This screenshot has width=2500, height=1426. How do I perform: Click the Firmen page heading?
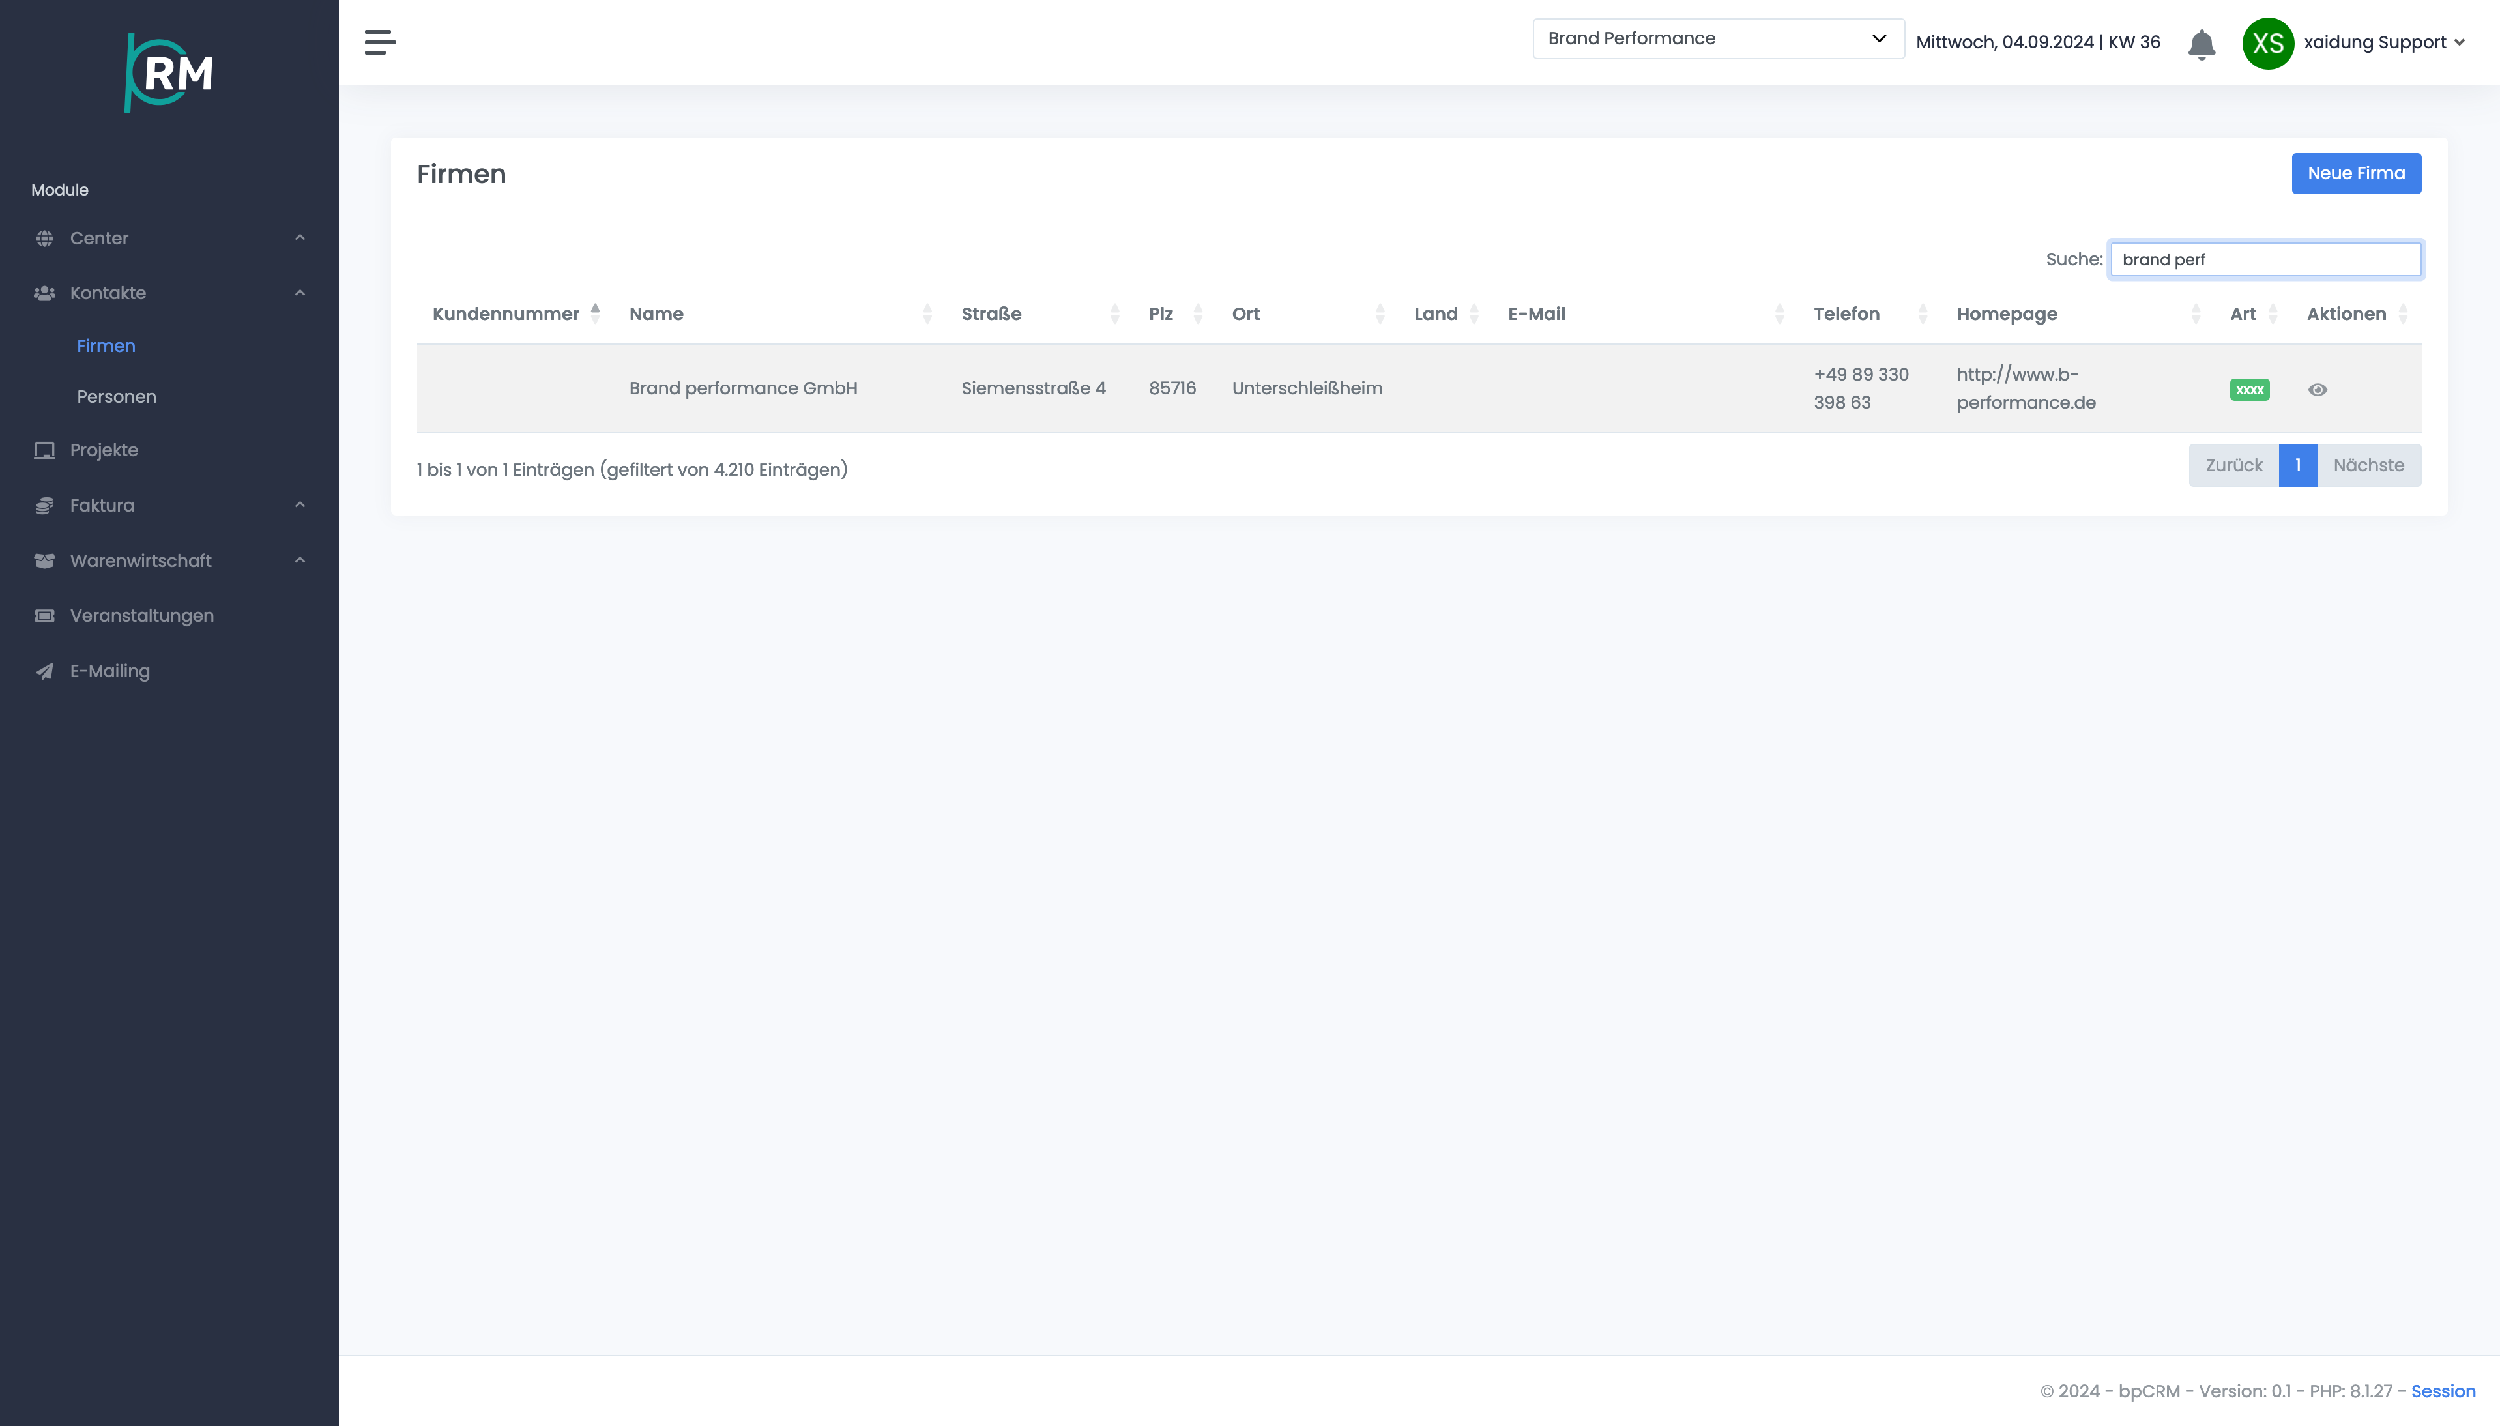click(x=461, y=173)
